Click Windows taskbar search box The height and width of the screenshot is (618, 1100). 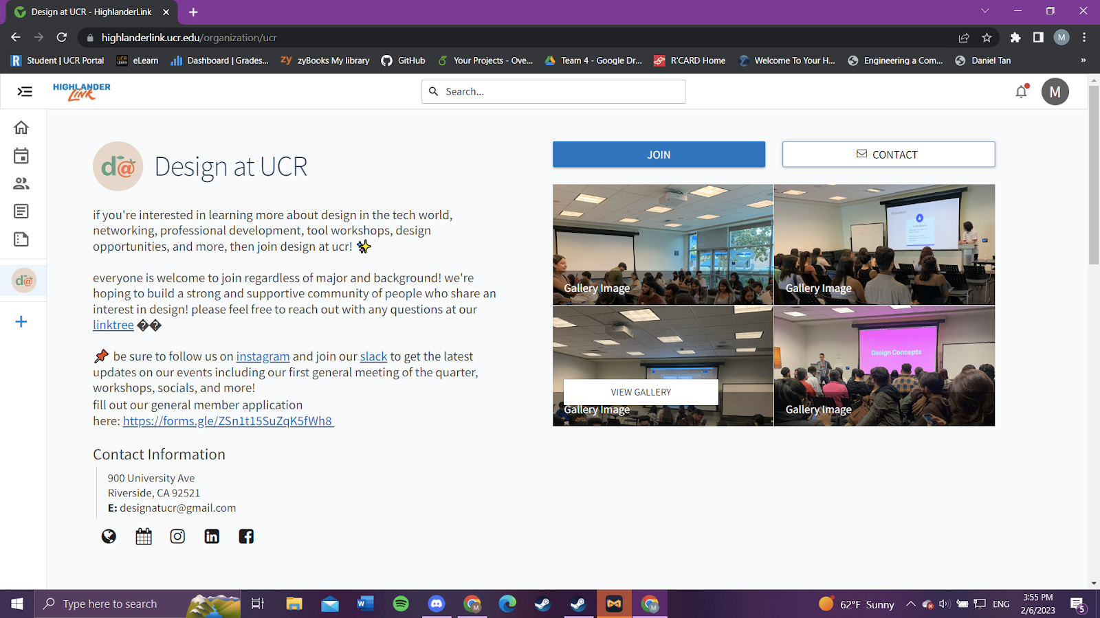pyautogui.click(x=137, y=604)
